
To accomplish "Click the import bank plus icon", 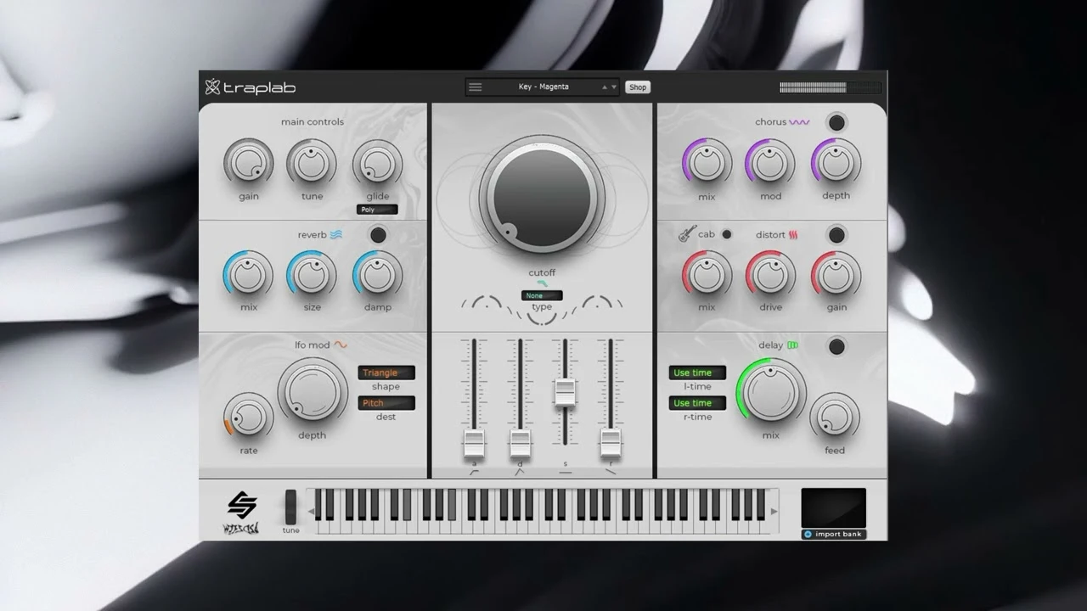I will [808, 535].
